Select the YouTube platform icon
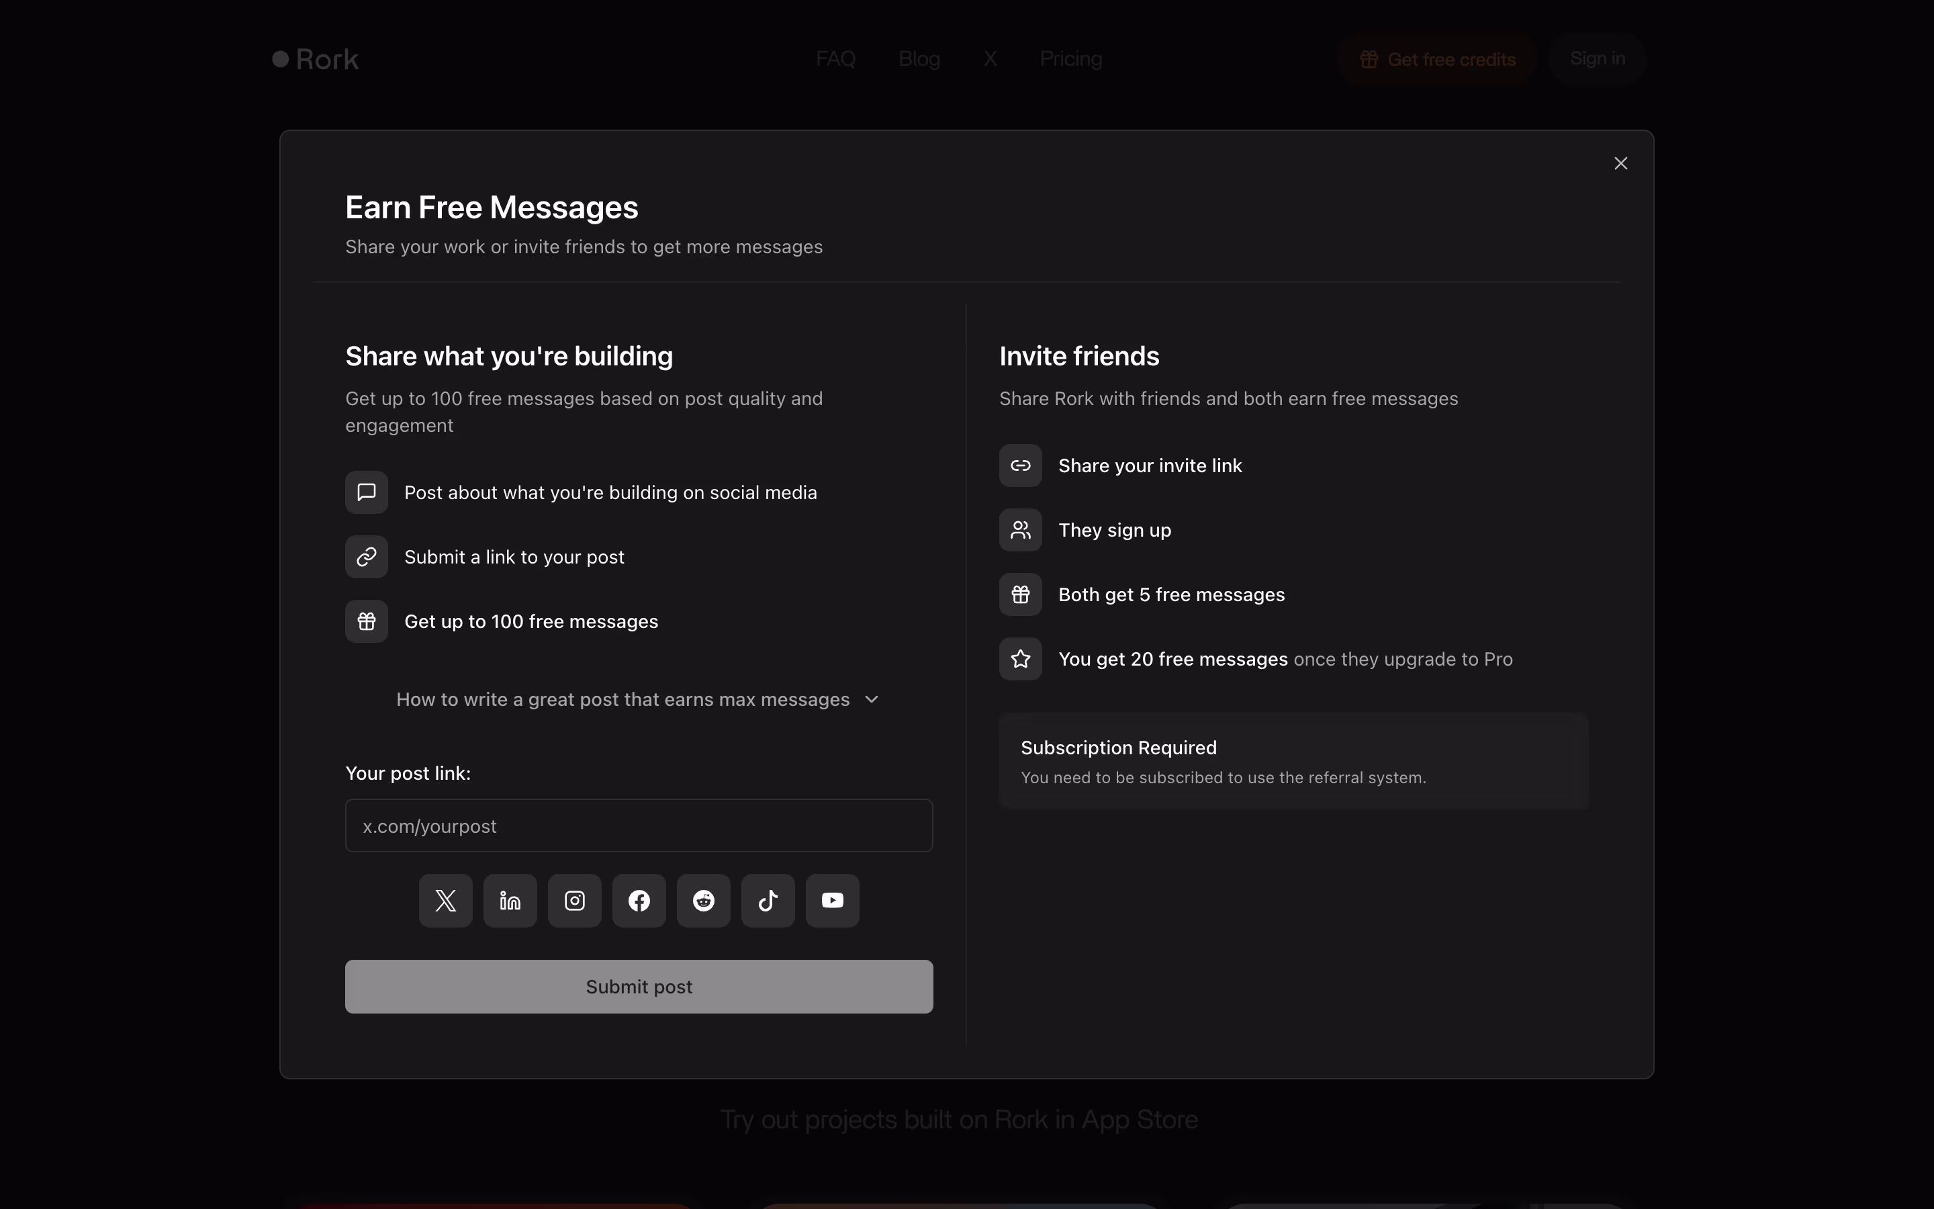 pyautogui.click(x=832, y=900)
